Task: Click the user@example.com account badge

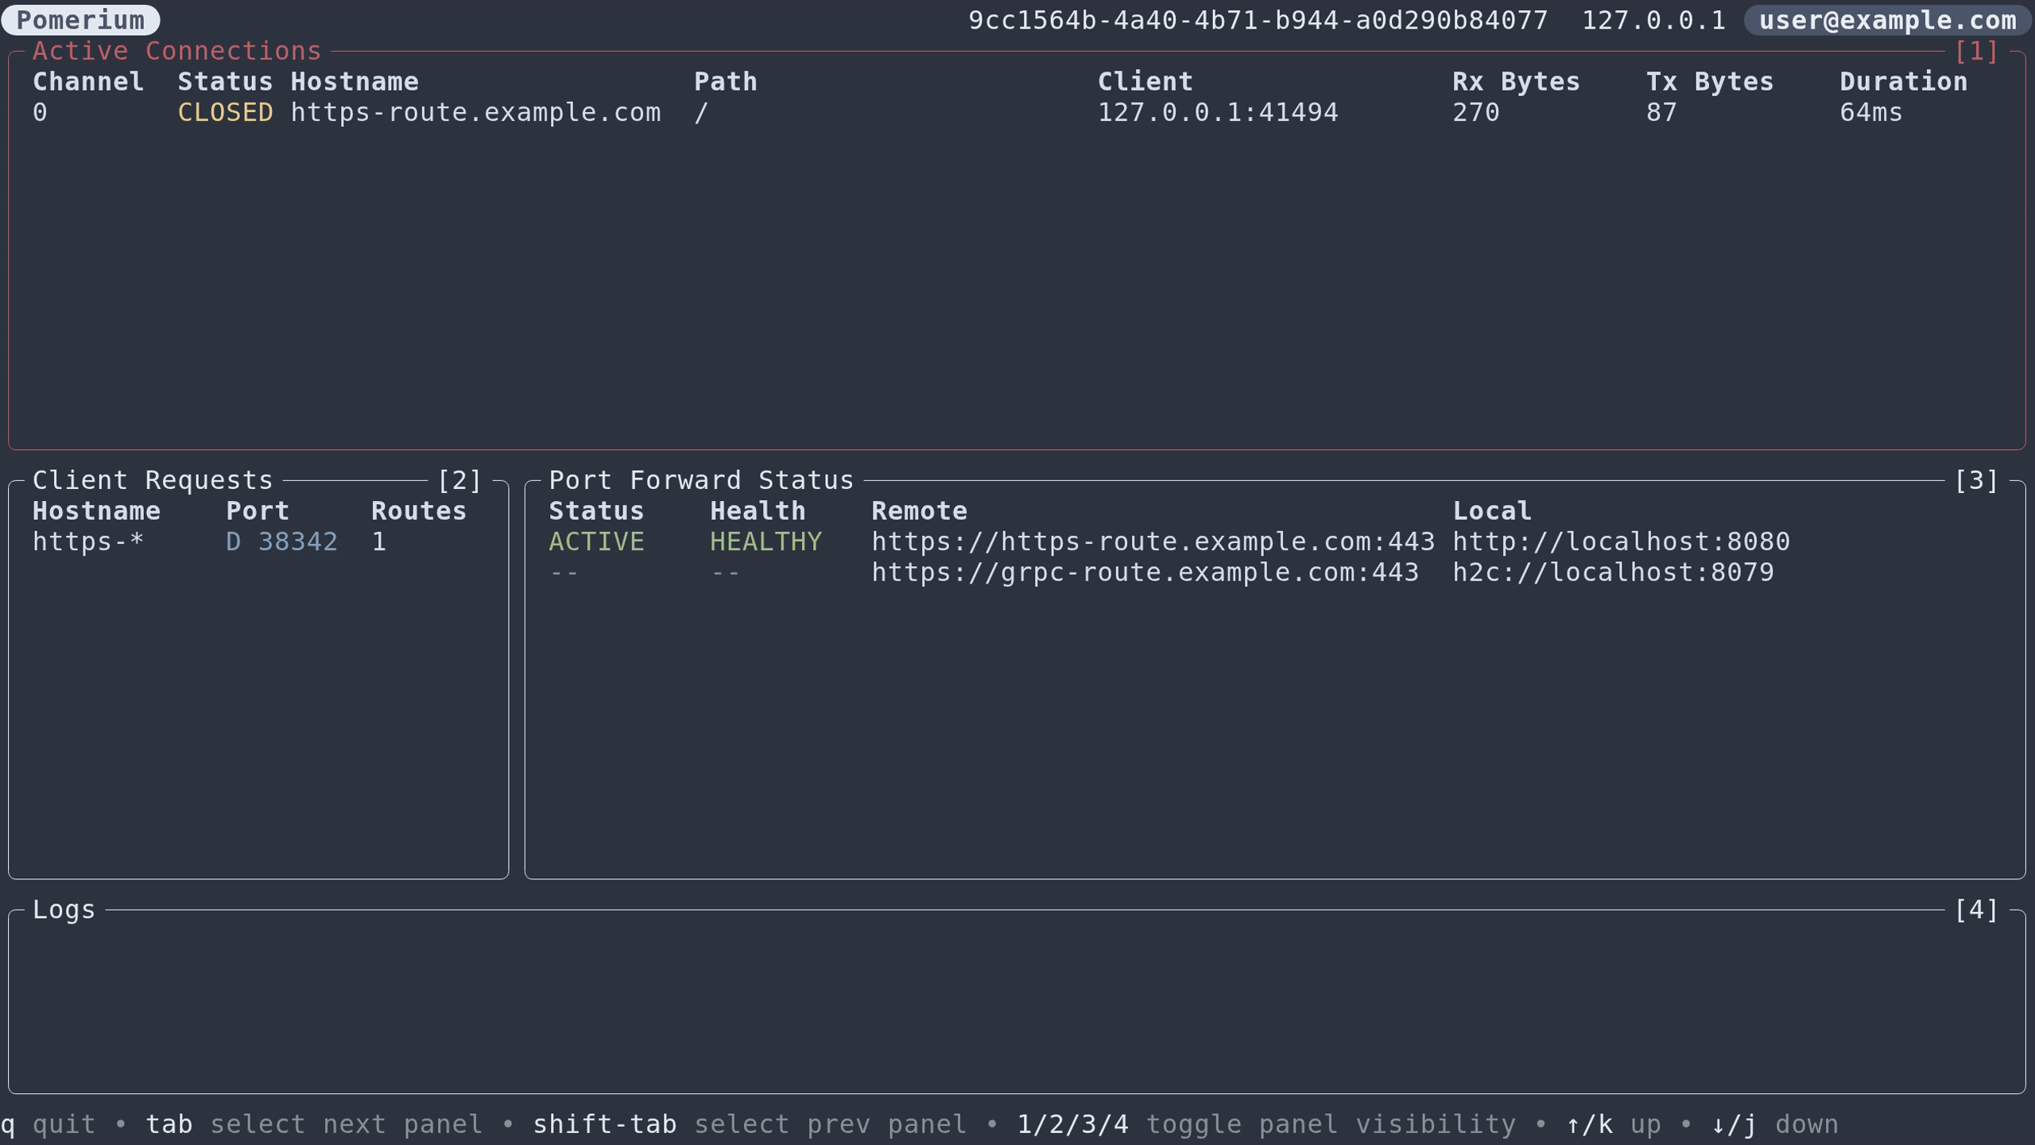Action: point(1887,20)
